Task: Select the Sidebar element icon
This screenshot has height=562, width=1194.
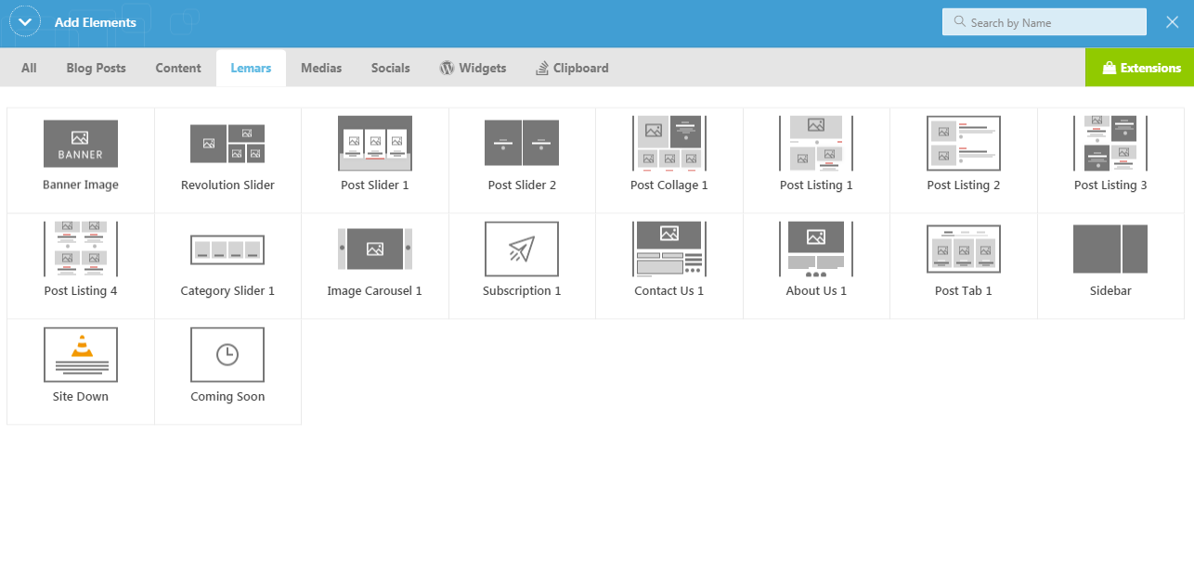Action: click(1110, 249)
